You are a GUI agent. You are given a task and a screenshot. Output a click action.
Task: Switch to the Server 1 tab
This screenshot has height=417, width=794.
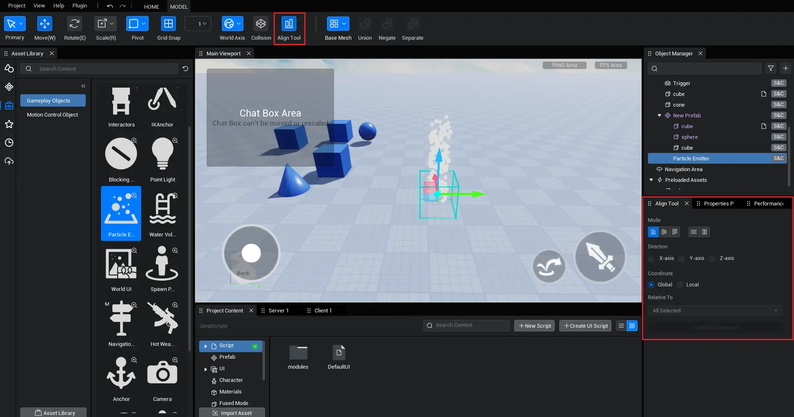pos(278,310)
